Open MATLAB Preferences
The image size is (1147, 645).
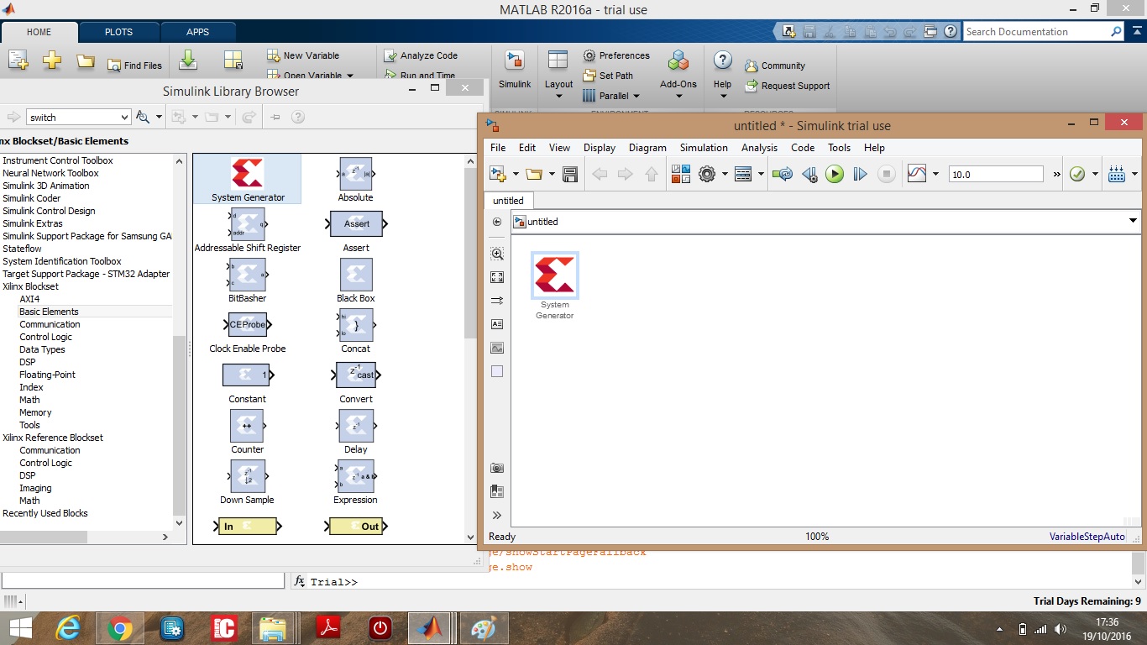click(616, 55)
